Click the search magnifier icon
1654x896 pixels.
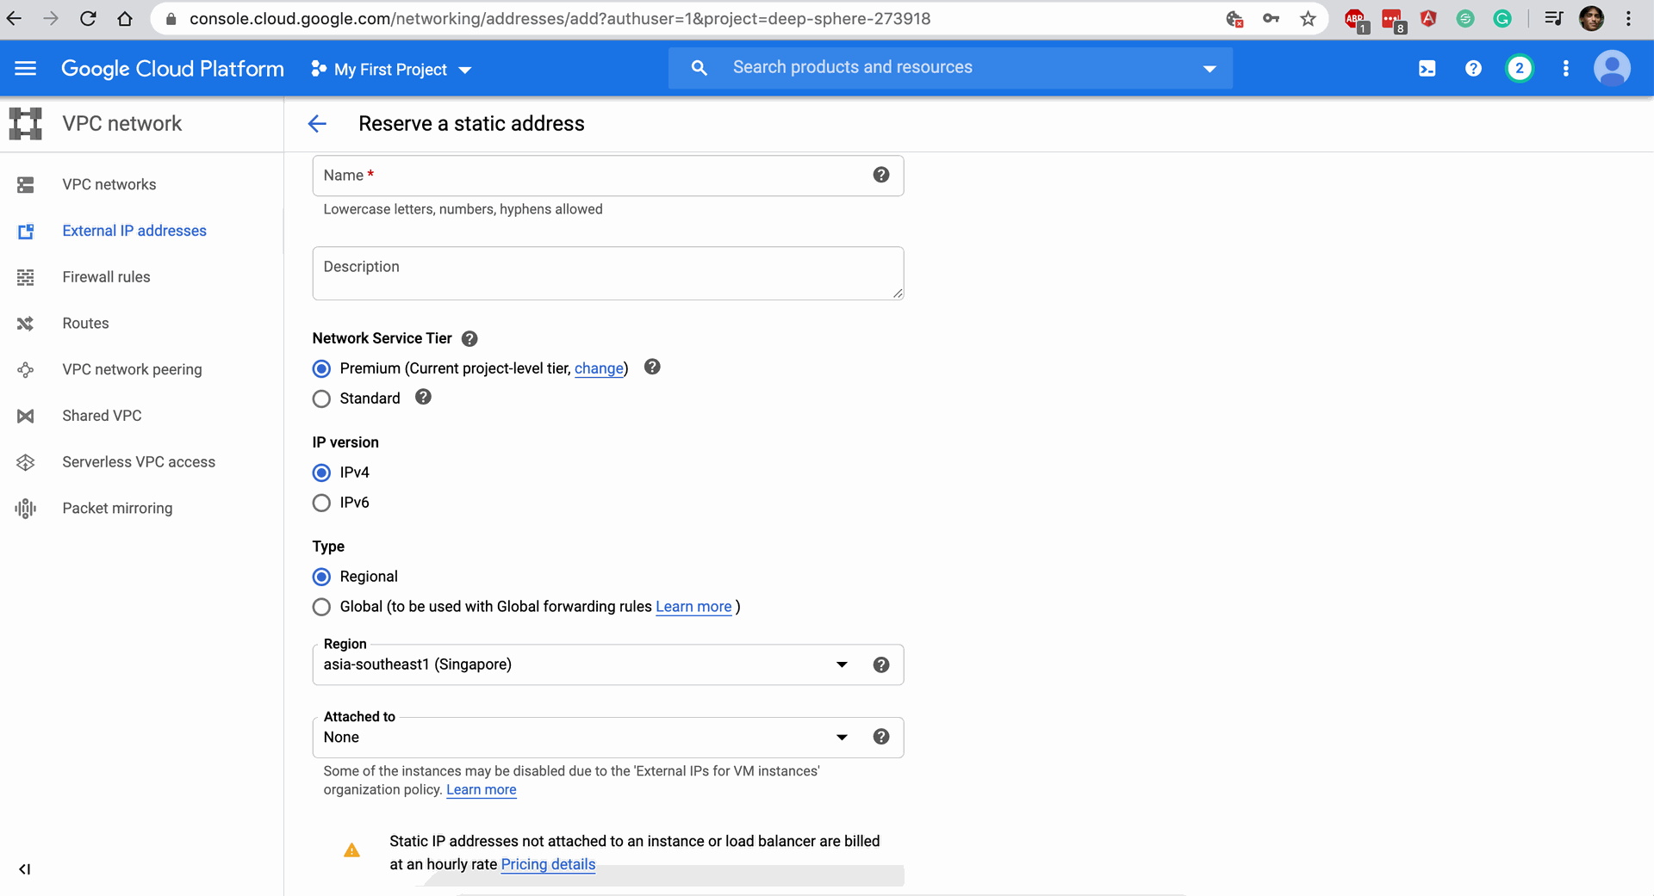coord(700,67)
